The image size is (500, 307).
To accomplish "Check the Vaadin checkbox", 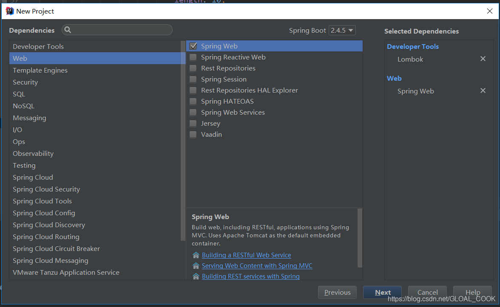I will point(193,134).
